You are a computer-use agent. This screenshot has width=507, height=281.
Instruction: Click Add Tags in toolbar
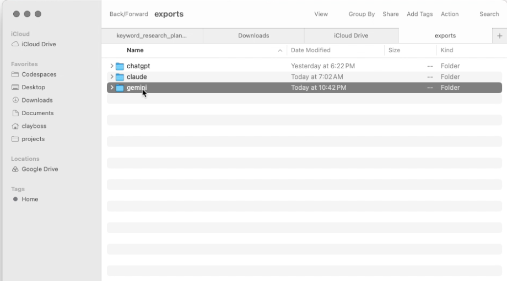(x=420, y=14)
